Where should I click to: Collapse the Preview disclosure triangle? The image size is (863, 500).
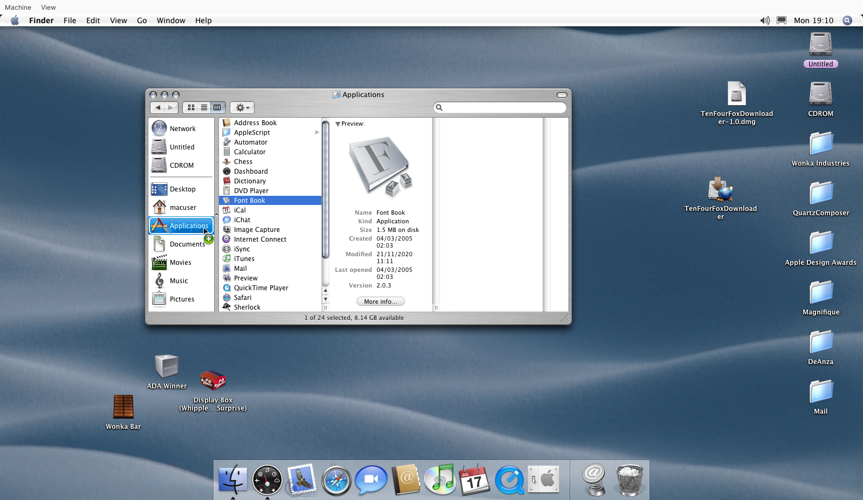tap(338, 124)
